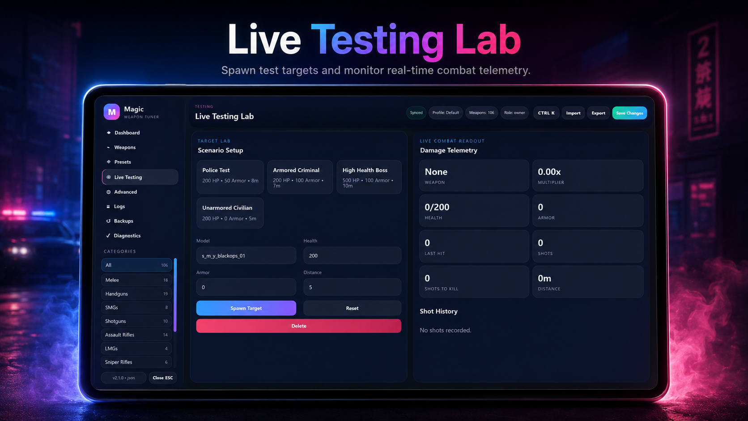
Task: Open the CTRL K command palette
Action: tap(546, 113)
